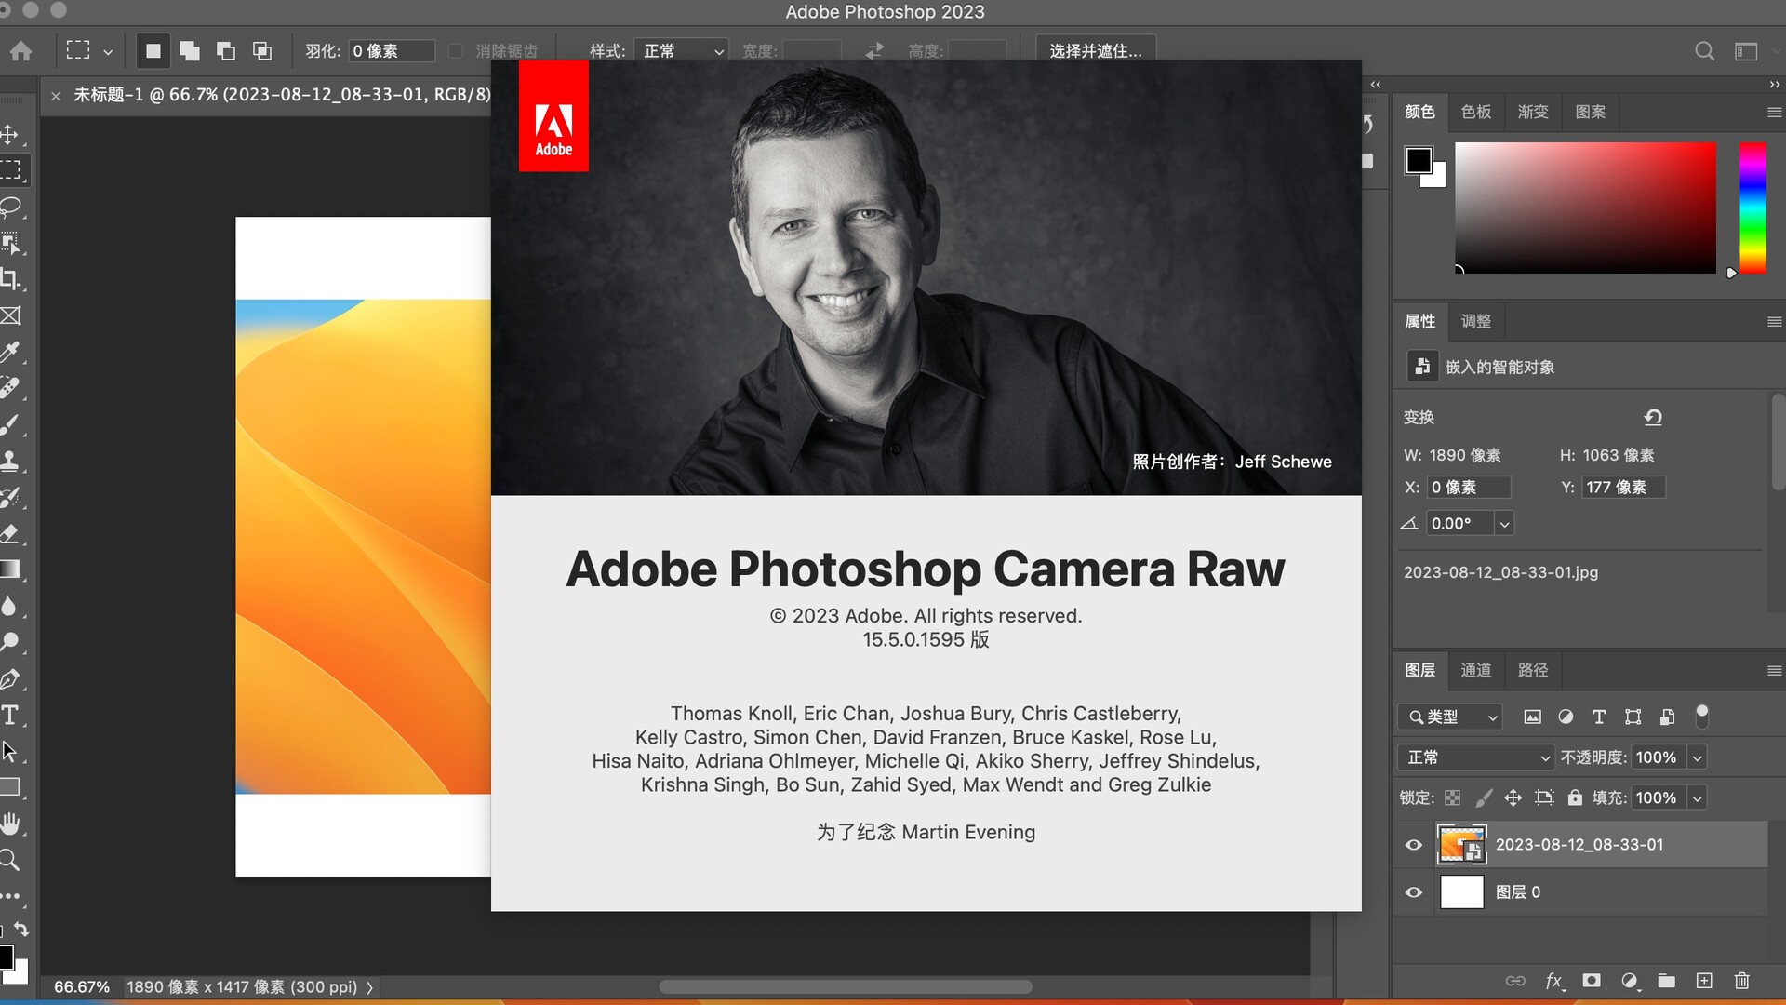This screenshot has width=1786, height=1005.
Task: Switch to the 通道 tab
Action: click(x=1476, y=670)
